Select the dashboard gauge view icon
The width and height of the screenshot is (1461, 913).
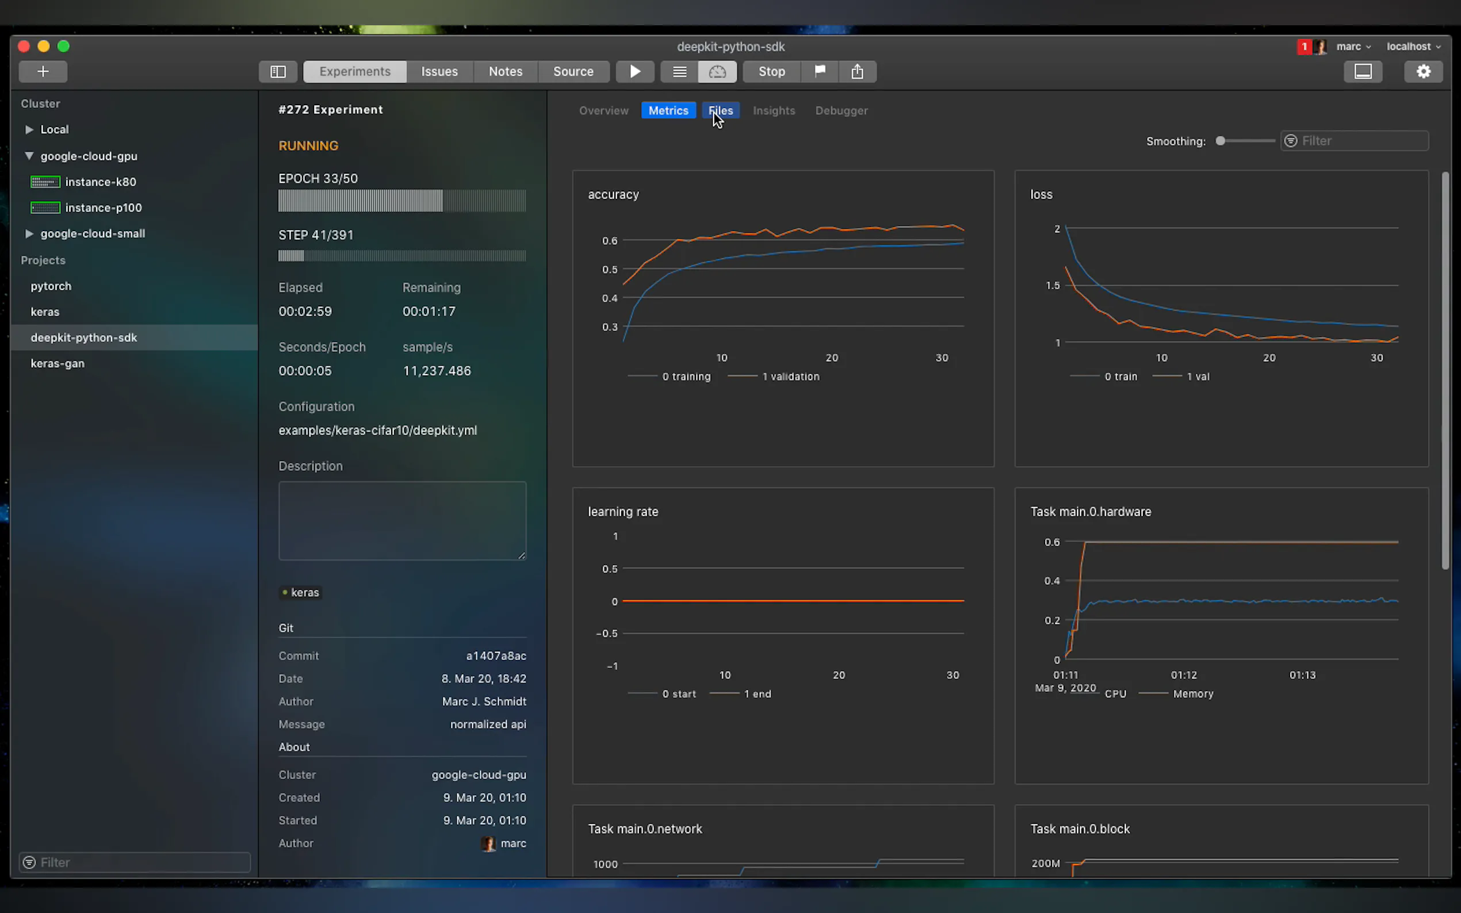[x=717, y=71]
